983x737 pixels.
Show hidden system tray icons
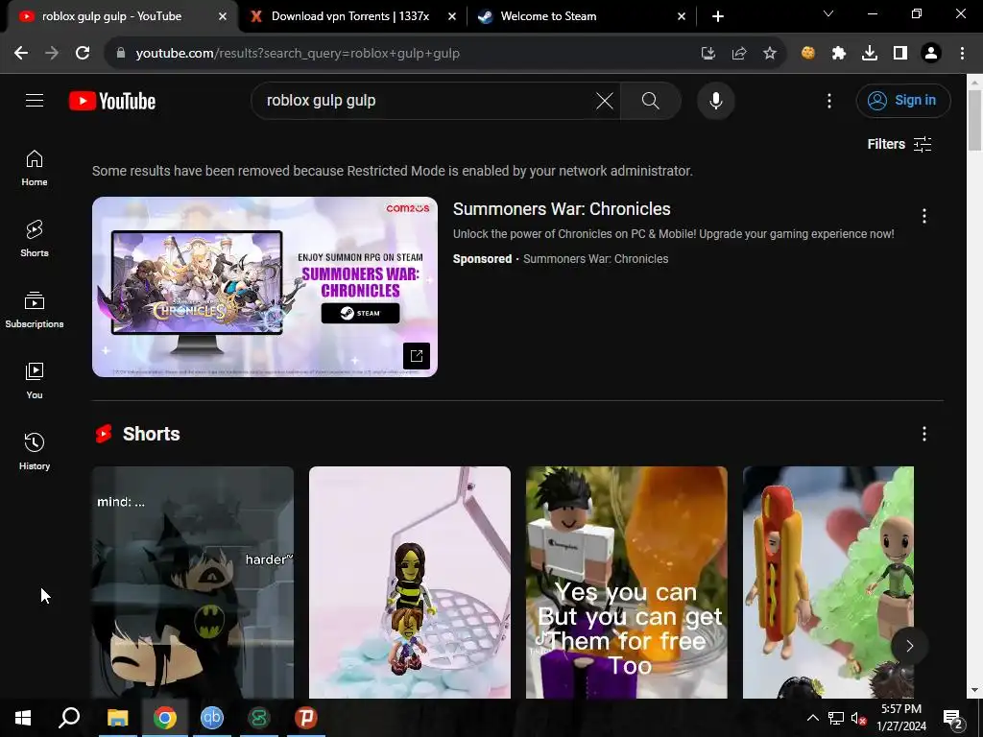(812, 718)
